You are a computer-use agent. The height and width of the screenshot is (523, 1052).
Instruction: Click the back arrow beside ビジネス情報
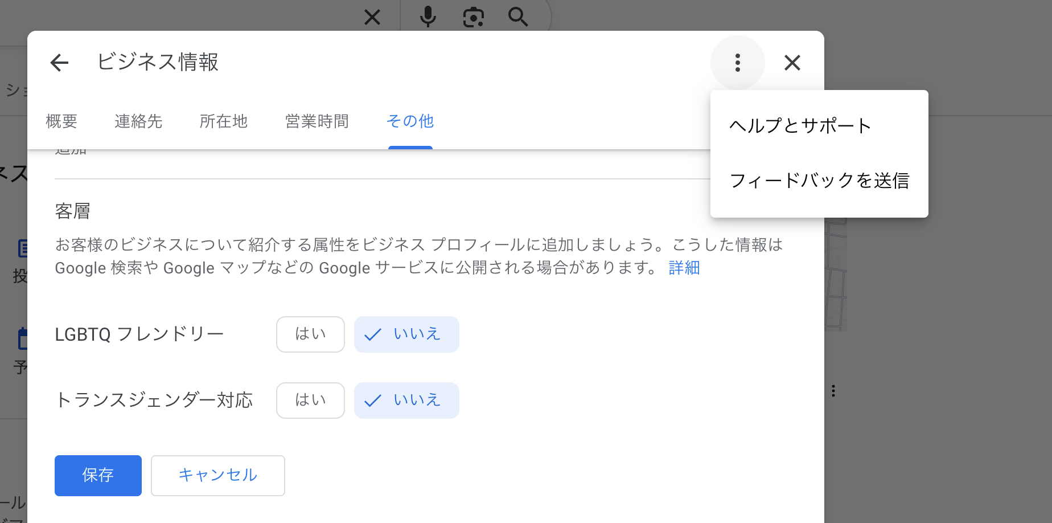coord(59,63)
